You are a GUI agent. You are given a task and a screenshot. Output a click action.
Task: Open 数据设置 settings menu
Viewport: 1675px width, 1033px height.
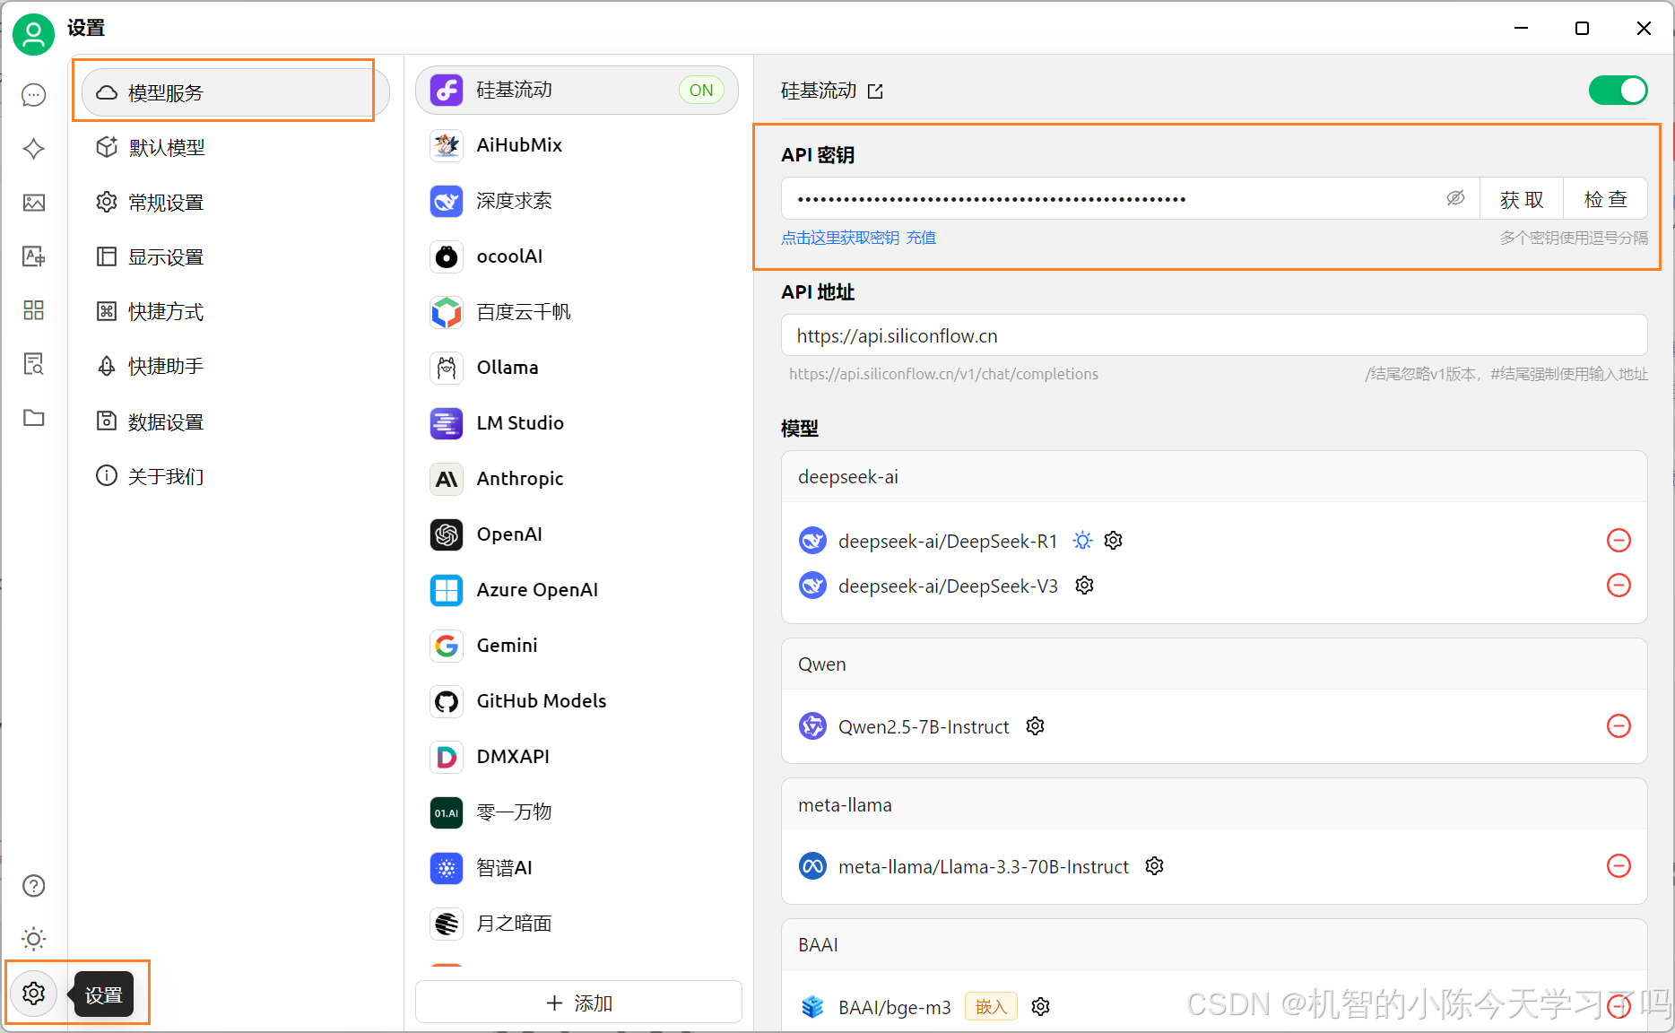tap(236, 422)
